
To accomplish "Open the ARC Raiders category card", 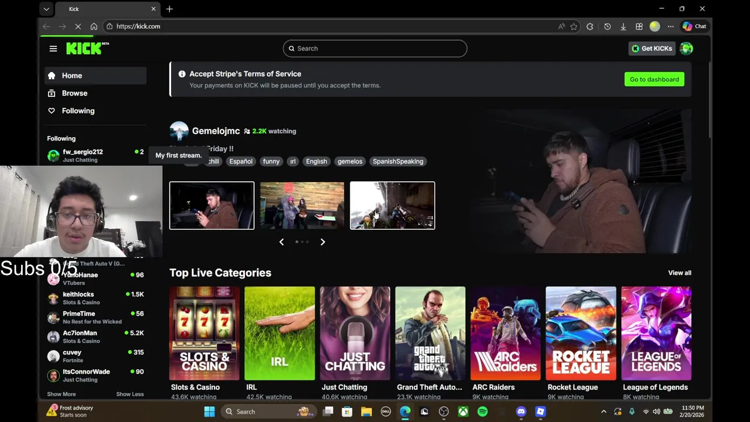I will (x=506, y=333).
